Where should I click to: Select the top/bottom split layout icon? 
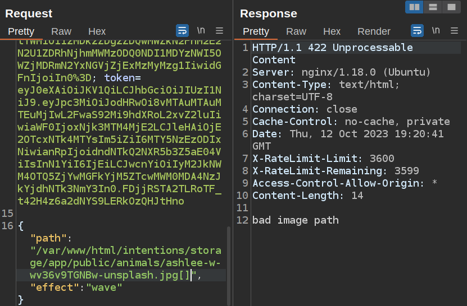[433, 7]
